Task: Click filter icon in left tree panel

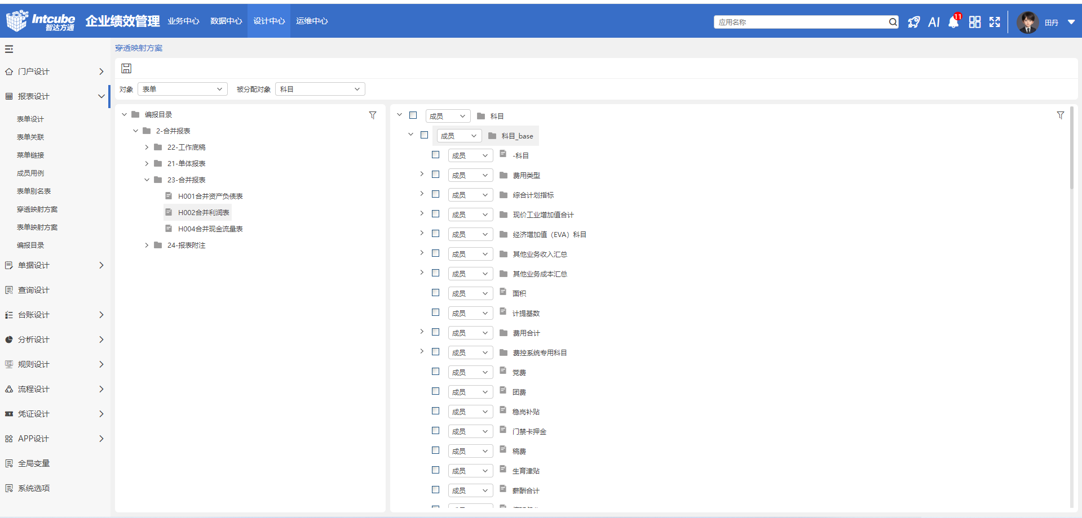Action: point(373,115)
